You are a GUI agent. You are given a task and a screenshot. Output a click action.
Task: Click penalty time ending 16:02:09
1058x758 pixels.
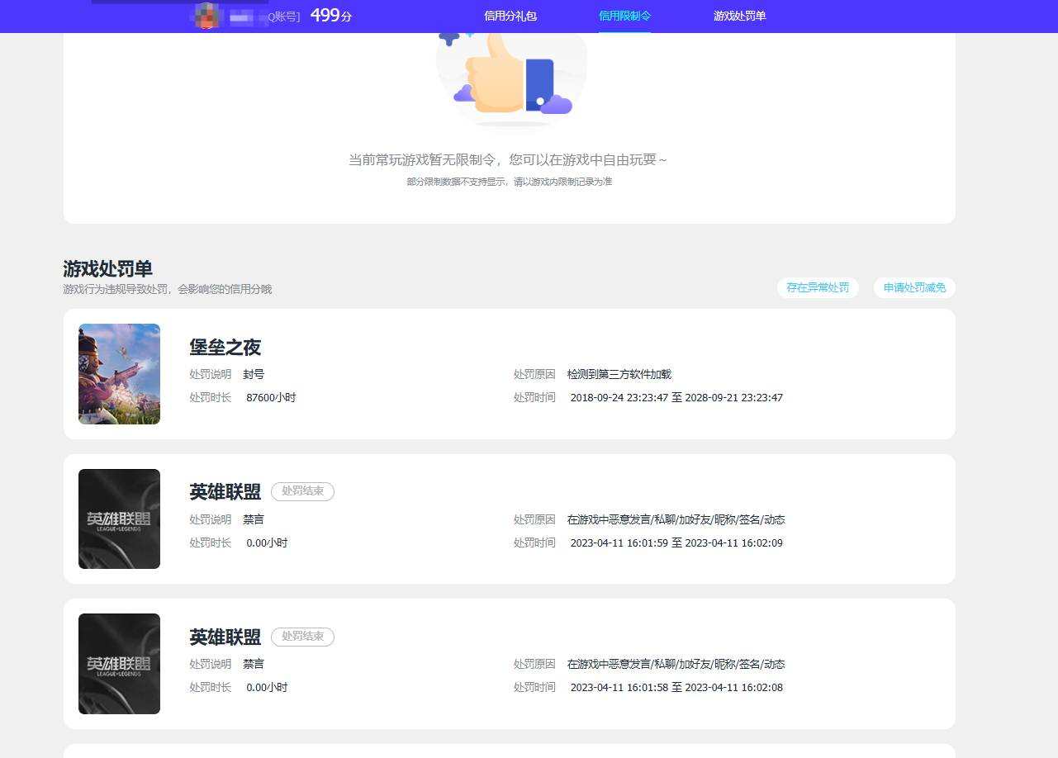pyautogui.click(x=676, y=542)
